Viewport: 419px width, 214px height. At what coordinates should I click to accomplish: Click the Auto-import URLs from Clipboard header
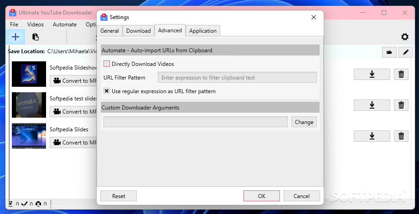point(210,50)
